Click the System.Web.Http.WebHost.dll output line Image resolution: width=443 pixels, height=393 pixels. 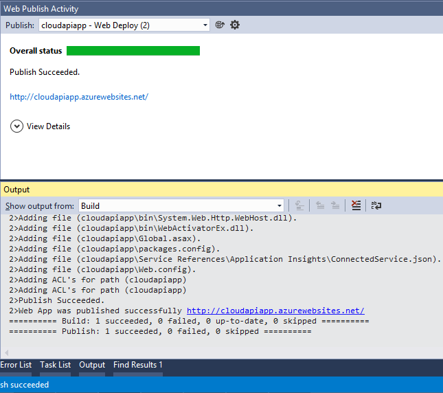(153, 218)
